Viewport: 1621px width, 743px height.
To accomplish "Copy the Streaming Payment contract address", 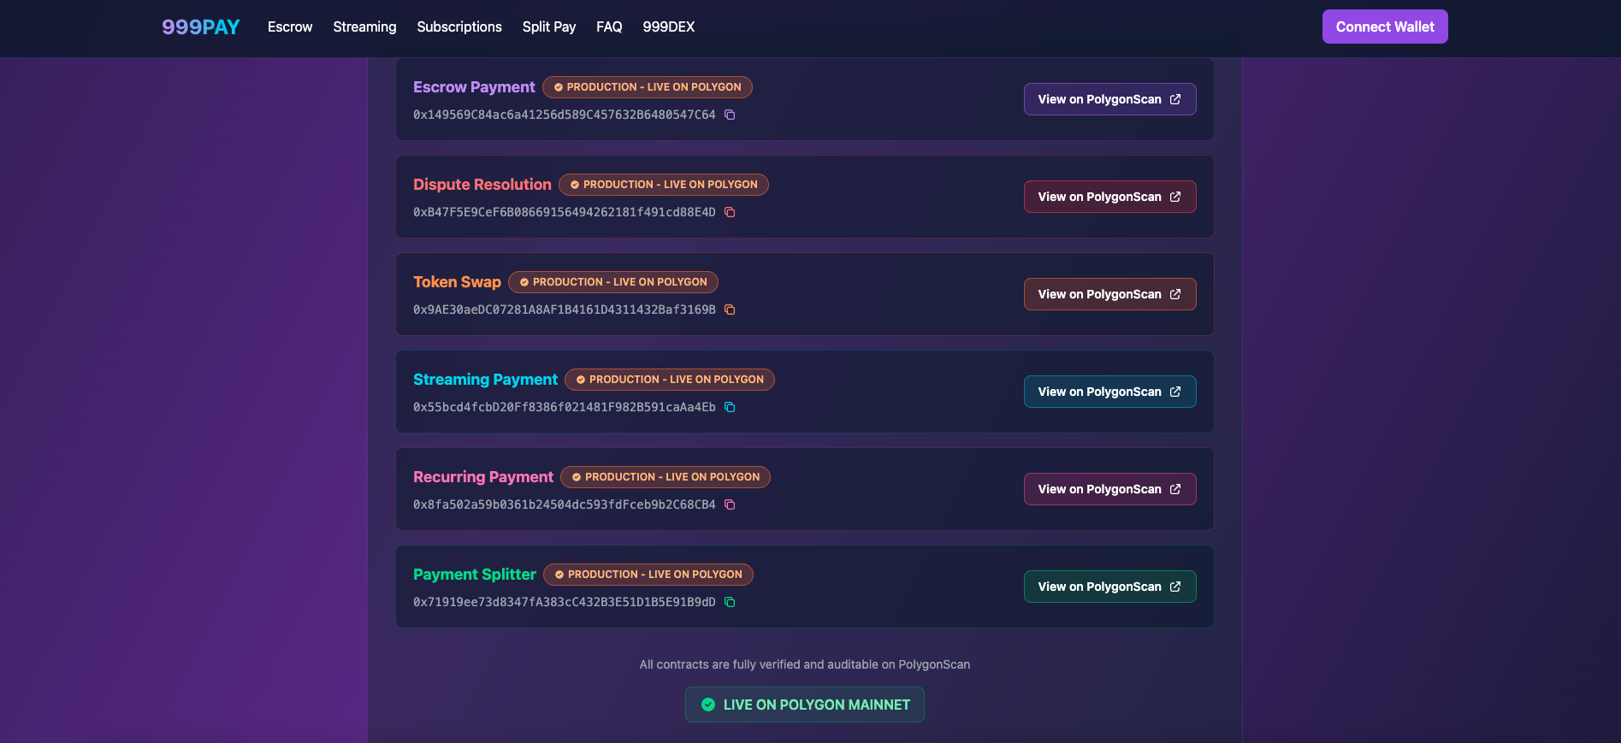I will point(730,407).
